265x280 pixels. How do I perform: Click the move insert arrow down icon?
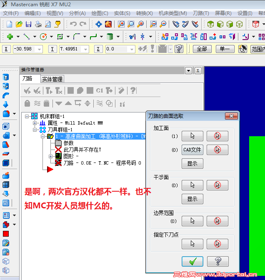pos(59,103)
